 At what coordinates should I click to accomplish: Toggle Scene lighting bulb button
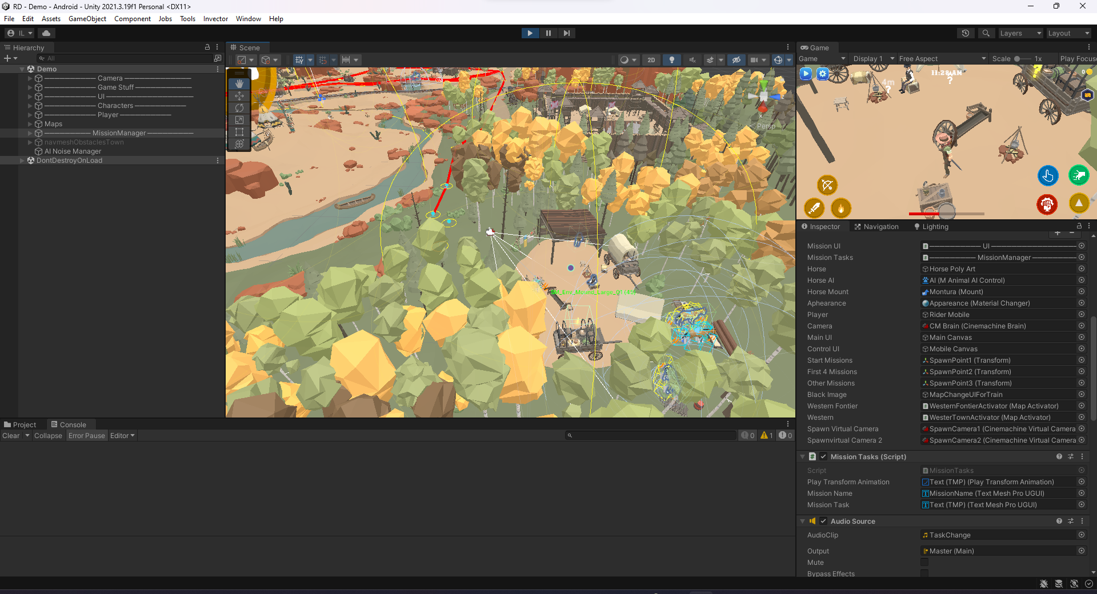tap(672, 60)
